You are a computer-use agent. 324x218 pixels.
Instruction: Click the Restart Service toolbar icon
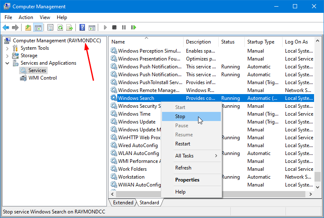click(x=133, y=27)
